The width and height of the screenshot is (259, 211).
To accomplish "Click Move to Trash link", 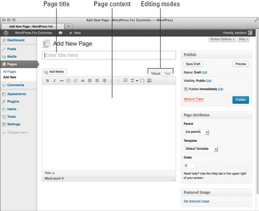I will (x=193, y=99).
